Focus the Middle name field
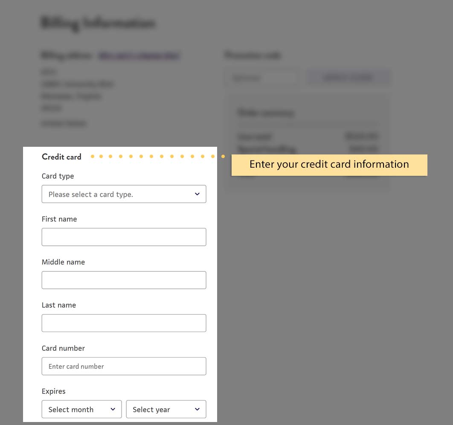Viewport: 453px width, 425px height. [x=124, y=280]
